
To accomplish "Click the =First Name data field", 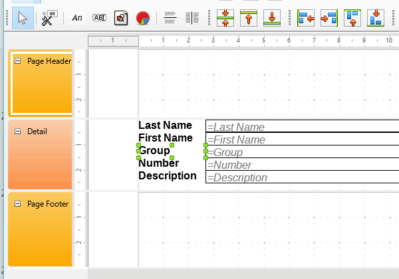I will tap(303, 139).
